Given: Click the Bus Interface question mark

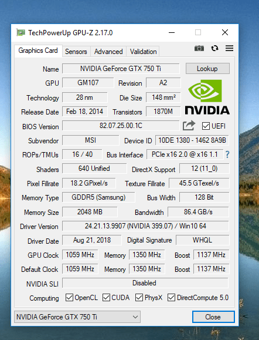Looking at the screenshot, I should click(x=227, y=154).
